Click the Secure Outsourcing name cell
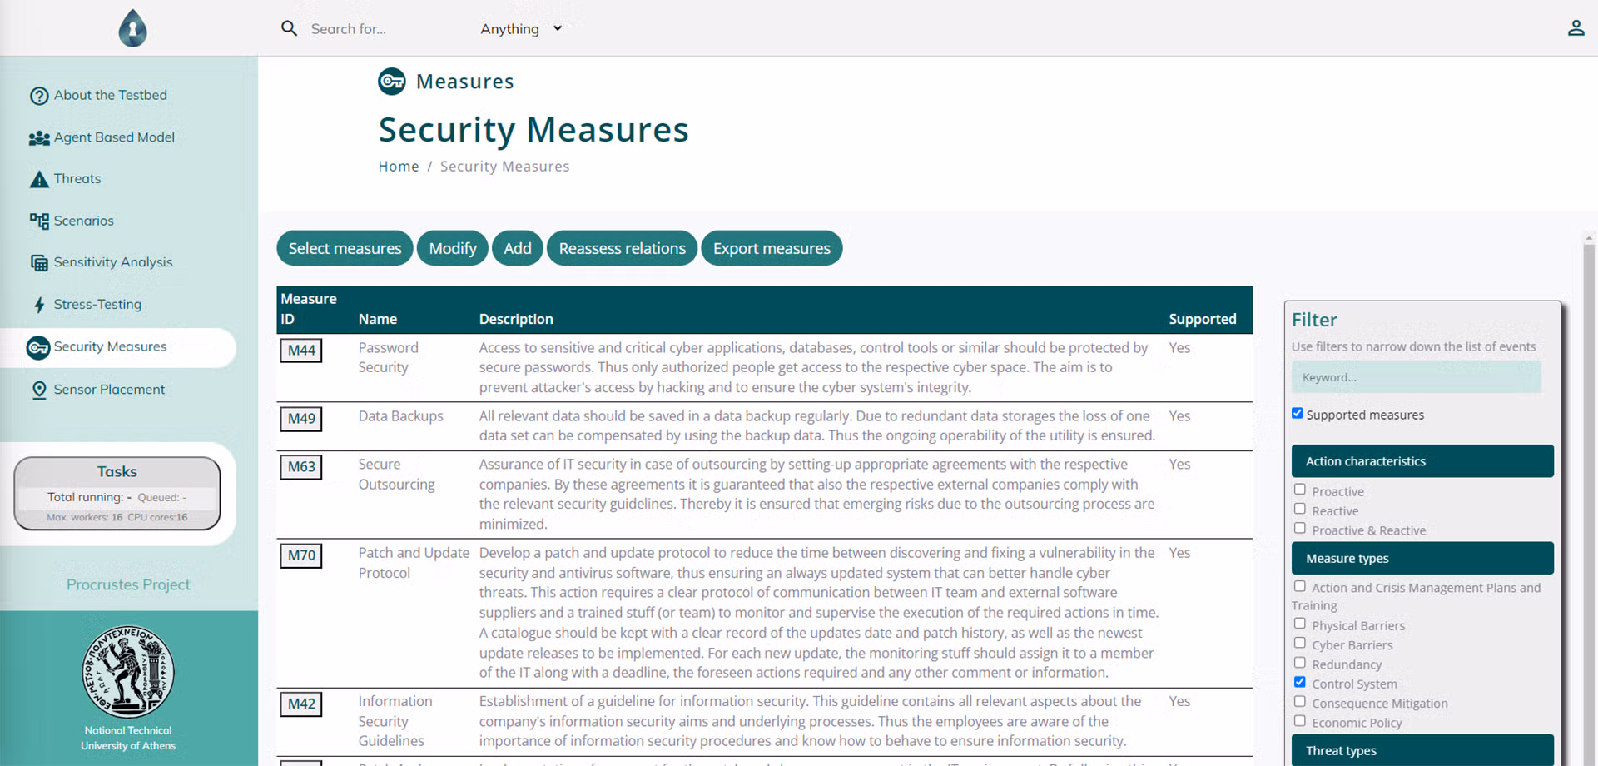 396,475
